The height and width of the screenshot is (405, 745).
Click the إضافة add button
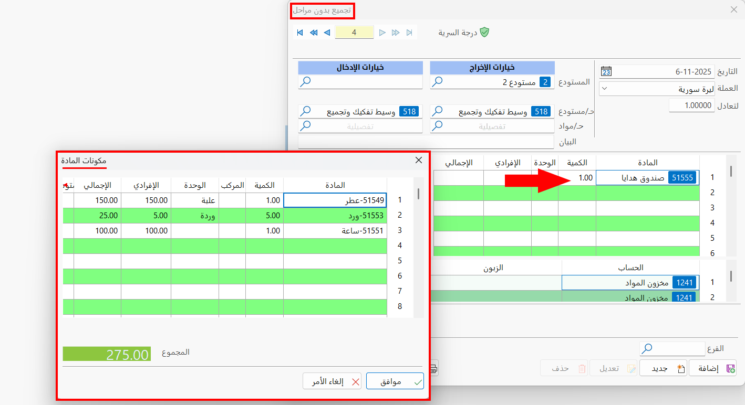712,368
